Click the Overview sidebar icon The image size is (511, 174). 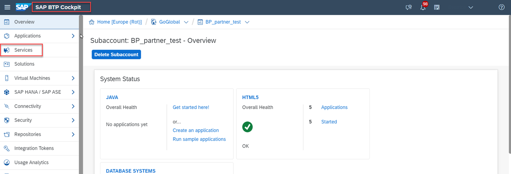(6, 22)
